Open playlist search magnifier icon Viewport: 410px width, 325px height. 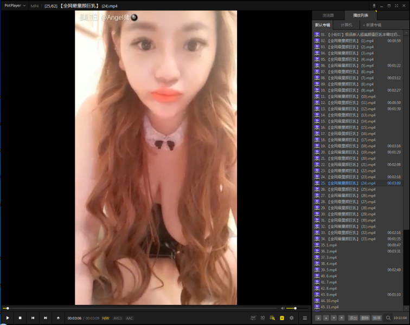388,318
